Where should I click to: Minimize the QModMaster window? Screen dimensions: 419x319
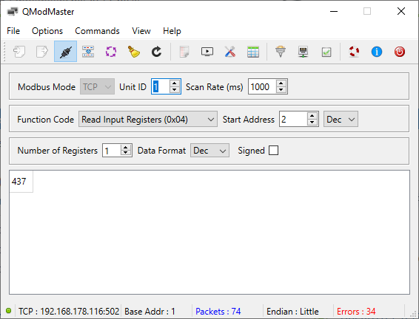(334, 11)
